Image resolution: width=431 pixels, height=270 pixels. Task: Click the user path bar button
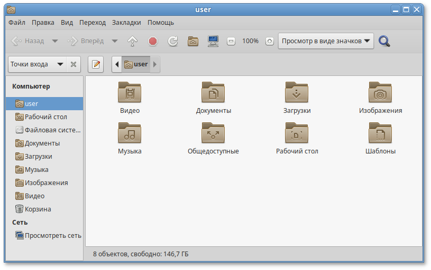tap(136, 64)
